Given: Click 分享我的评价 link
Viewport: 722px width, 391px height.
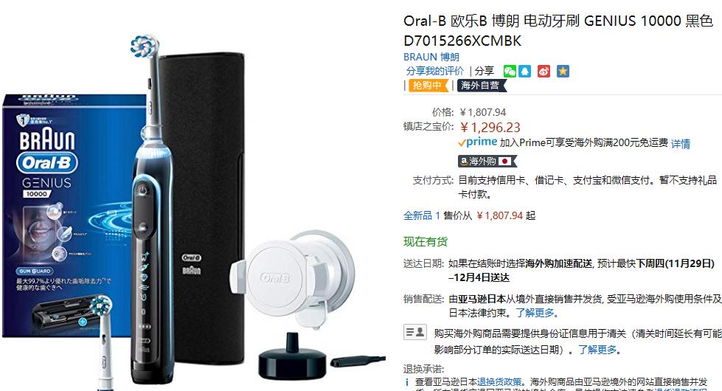Looking at the screenshot, I should (x=434, y=72).
